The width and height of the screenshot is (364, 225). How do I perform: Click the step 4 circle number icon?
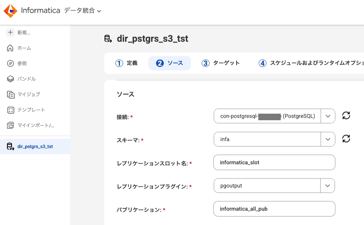[263, 63]
